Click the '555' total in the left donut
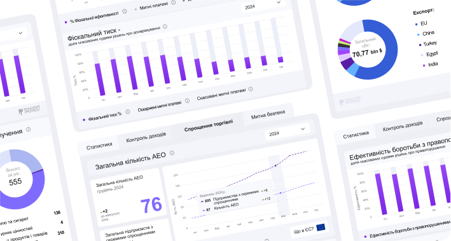The height and width of the screenshot is (241, 451). (15, 182)
